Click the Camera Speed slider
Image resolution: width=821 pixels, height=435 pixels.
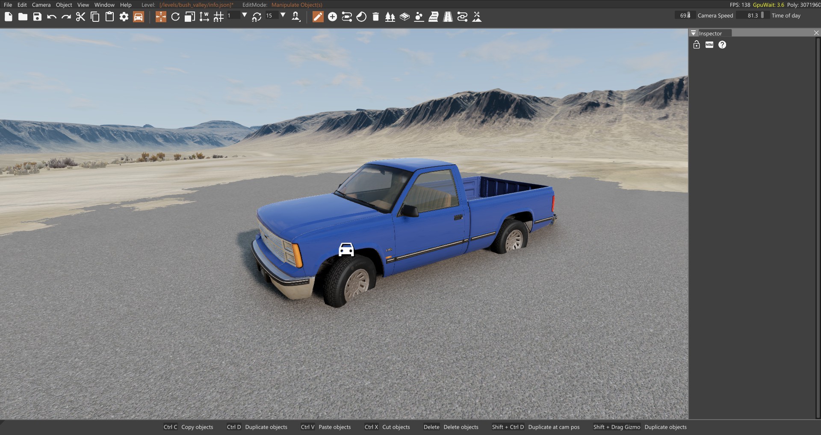click(x=685, y=15)
